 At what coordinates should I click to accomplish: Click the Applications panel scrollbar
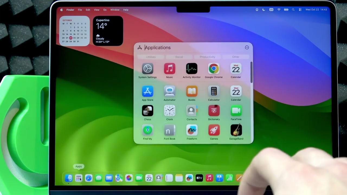252,72
